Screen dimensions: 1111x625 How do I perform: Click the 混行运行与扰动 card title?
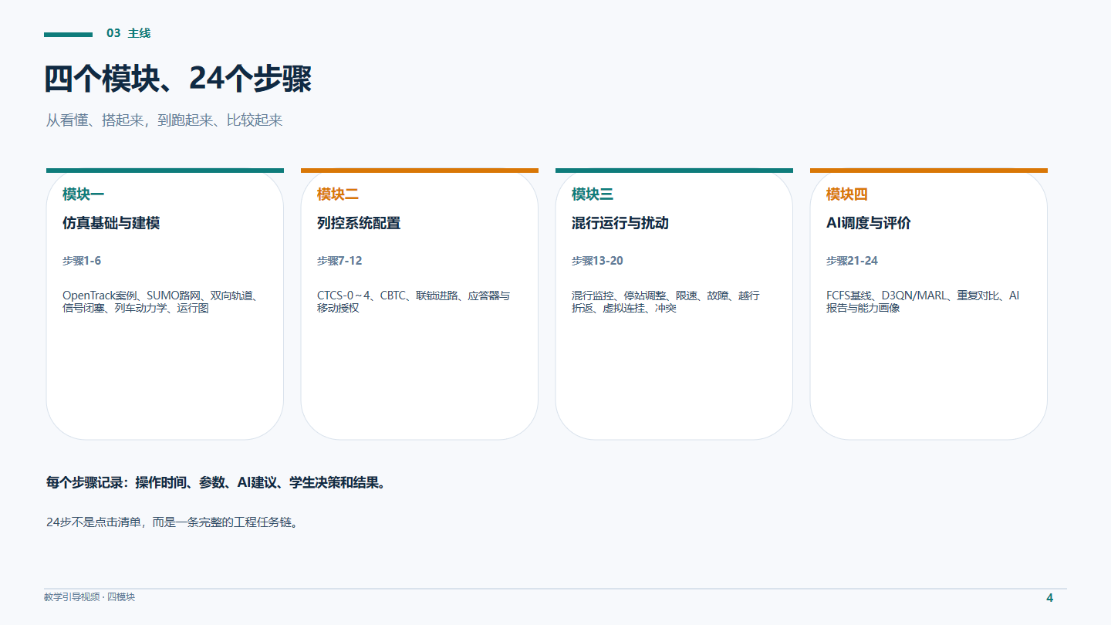coord(620,223)
